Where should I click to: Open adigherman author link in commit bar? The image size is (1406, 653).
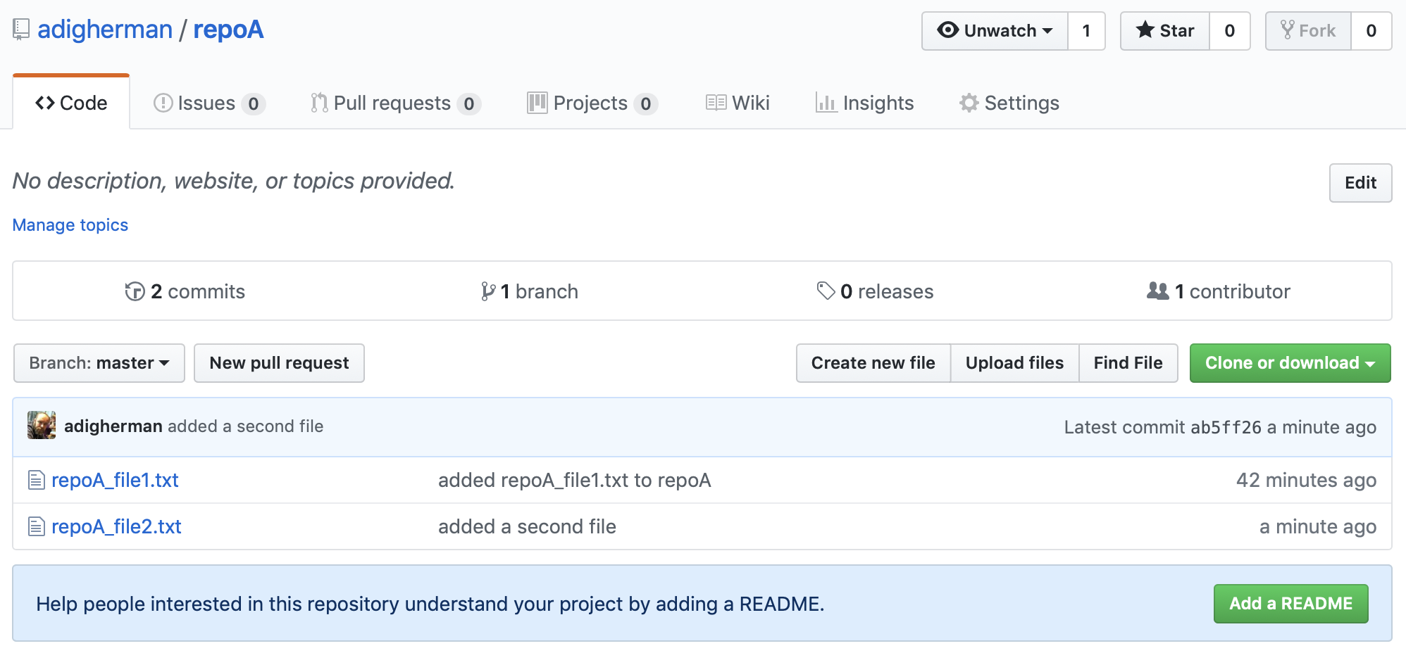point(113,426)
